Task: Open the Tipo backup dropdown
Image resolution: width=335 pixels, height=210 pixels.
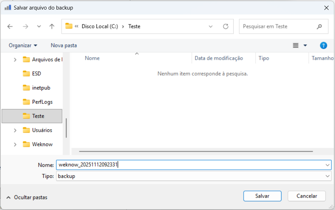Action: pyautogui.click(x=194, y=176)
